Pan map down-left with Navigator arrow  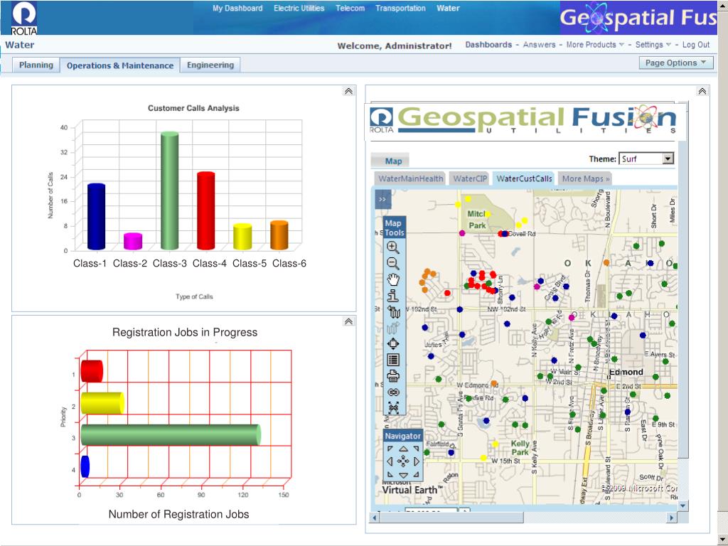(x=390, y=474)
